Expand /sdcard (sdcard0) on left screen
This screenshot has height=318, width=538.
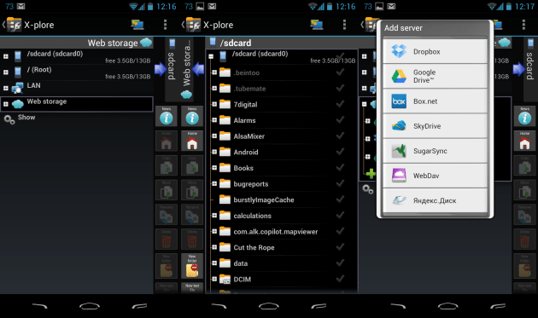click(x=6, y=56)
